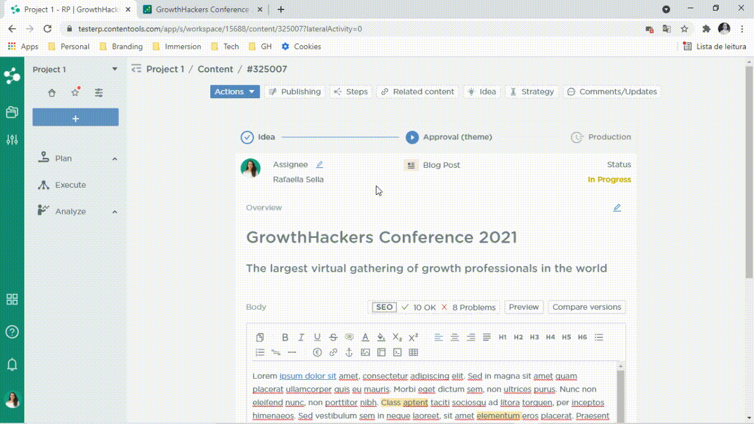This screenshot has width=754, height=424.
Task: Open the Strategy tab
Action: 532,91
